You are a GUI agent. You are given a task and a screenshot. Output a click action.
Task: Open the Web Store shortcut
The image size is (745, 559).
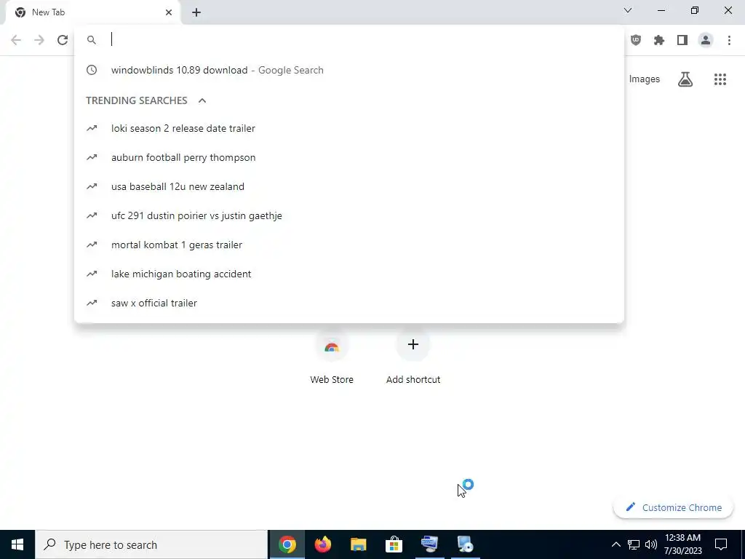[x=332, y=357]
